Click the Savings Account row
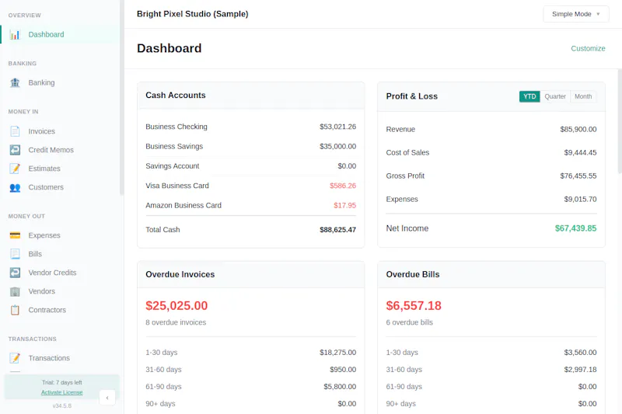 click(250, 166)
